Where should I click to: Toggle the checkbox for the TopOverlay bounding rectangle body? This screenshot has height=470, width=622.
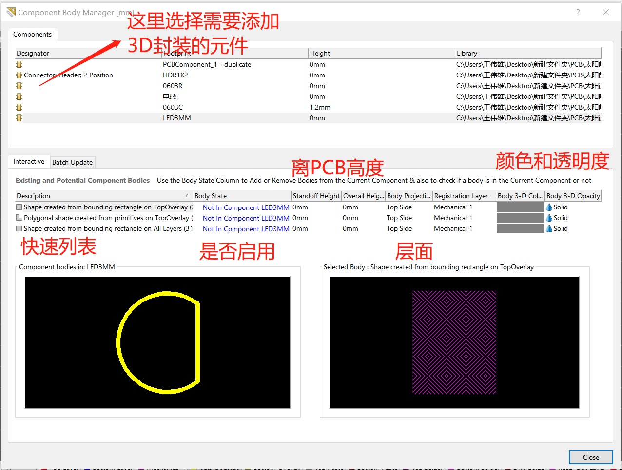tap(18, 207)
